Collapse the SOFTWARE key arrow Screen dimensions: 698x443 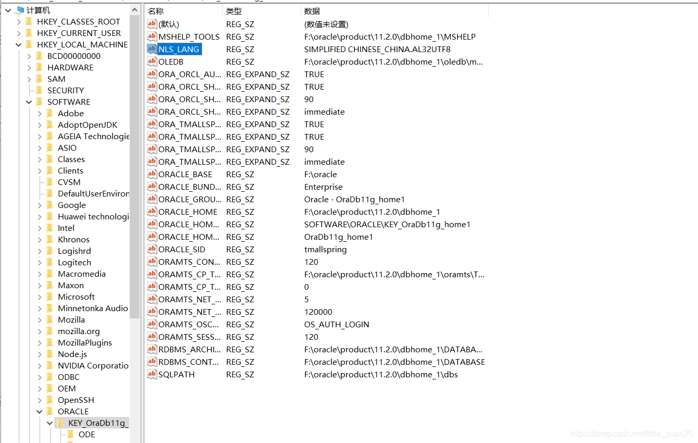tap(29, 102)
